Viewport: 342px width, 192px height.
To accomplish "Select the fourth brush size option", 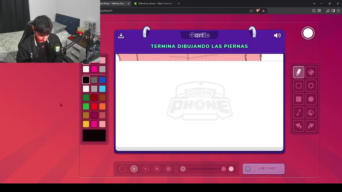I will pyautogui.click(x=157, y=169).
